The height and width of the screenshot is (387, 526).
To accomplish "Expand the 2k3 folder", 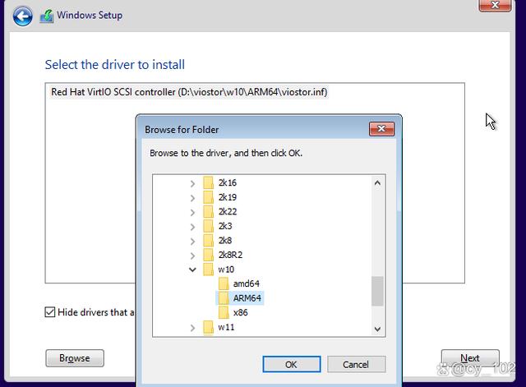I will tap(192, 227).
